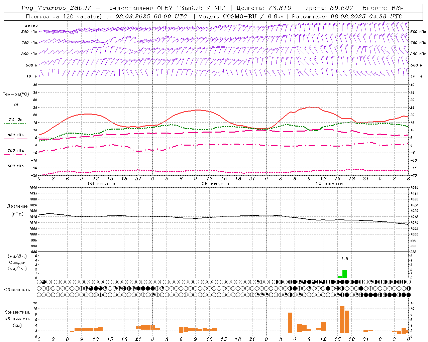The width and height of the screenshot is (428, 342).
Task: Click the (мм/1ч.) unit label
Action: [17, 269]
